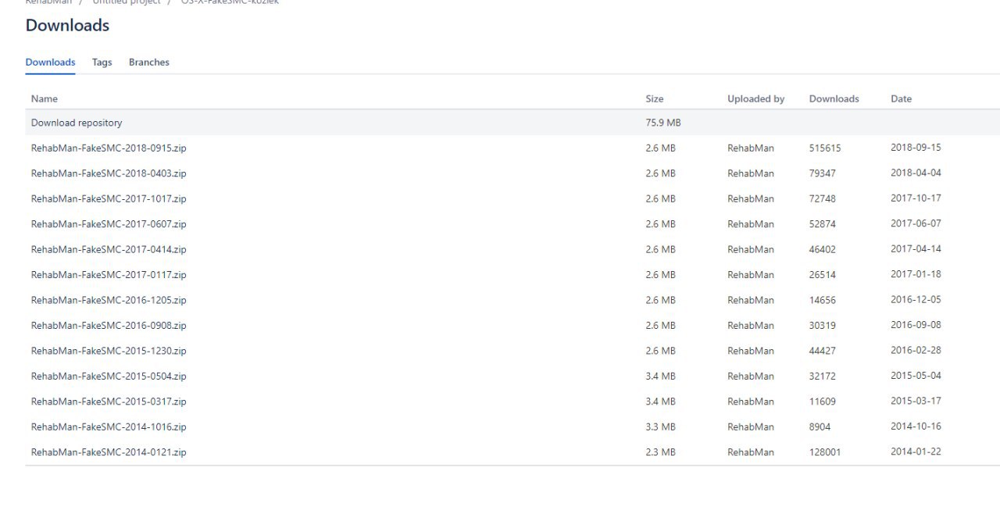Image resolution: width=1000 pixels, height=514 pixels.
Task: Click the 3.3 MB size value
Action: (x=660, y=427)
